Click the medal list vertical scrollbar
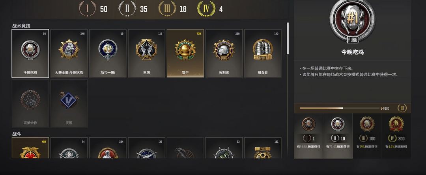Viewport: 426px width, 175px height. [x=288, y=39]
